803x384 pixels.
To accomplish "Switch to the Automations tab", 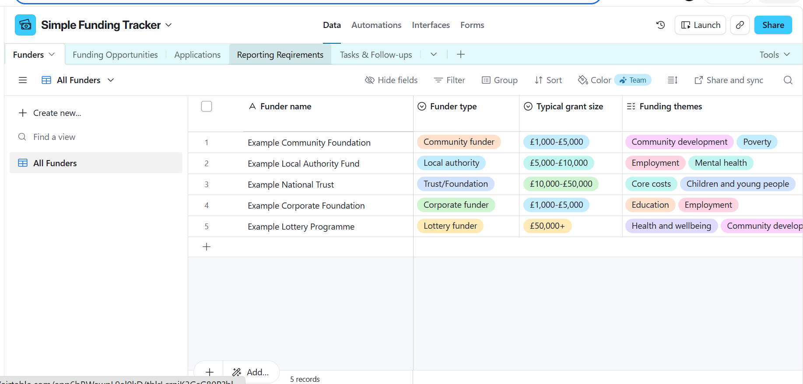I will tap(376, 25).
